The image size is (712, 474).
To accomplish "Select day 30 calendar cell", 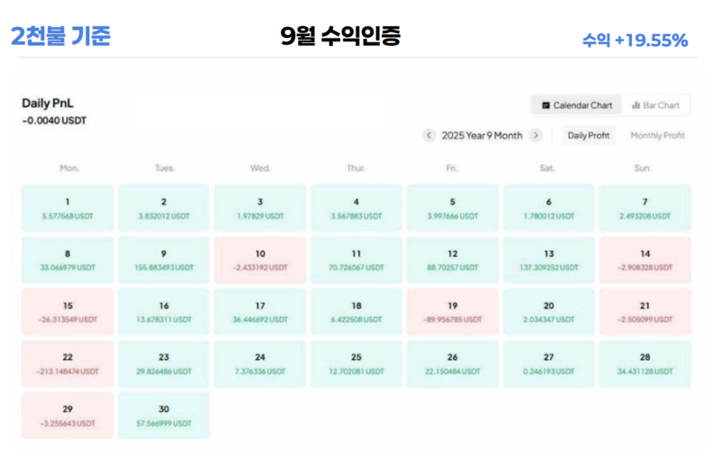I will 164,415.
